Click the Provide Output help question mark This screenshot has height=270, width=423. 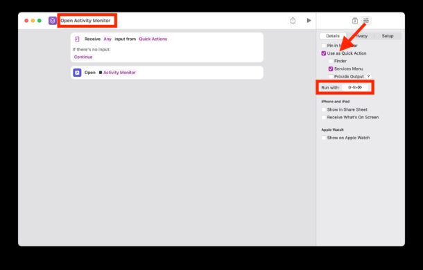click(368, 77)
